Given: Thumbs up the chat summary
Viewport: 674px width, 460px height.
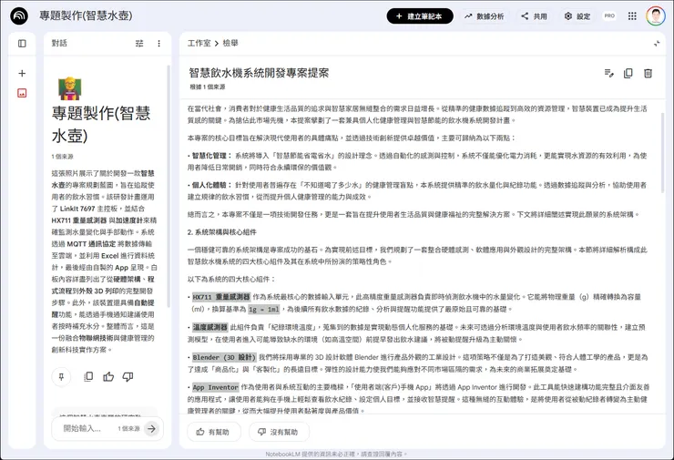Looking at the screenshot, I should [x=108, y=377].
